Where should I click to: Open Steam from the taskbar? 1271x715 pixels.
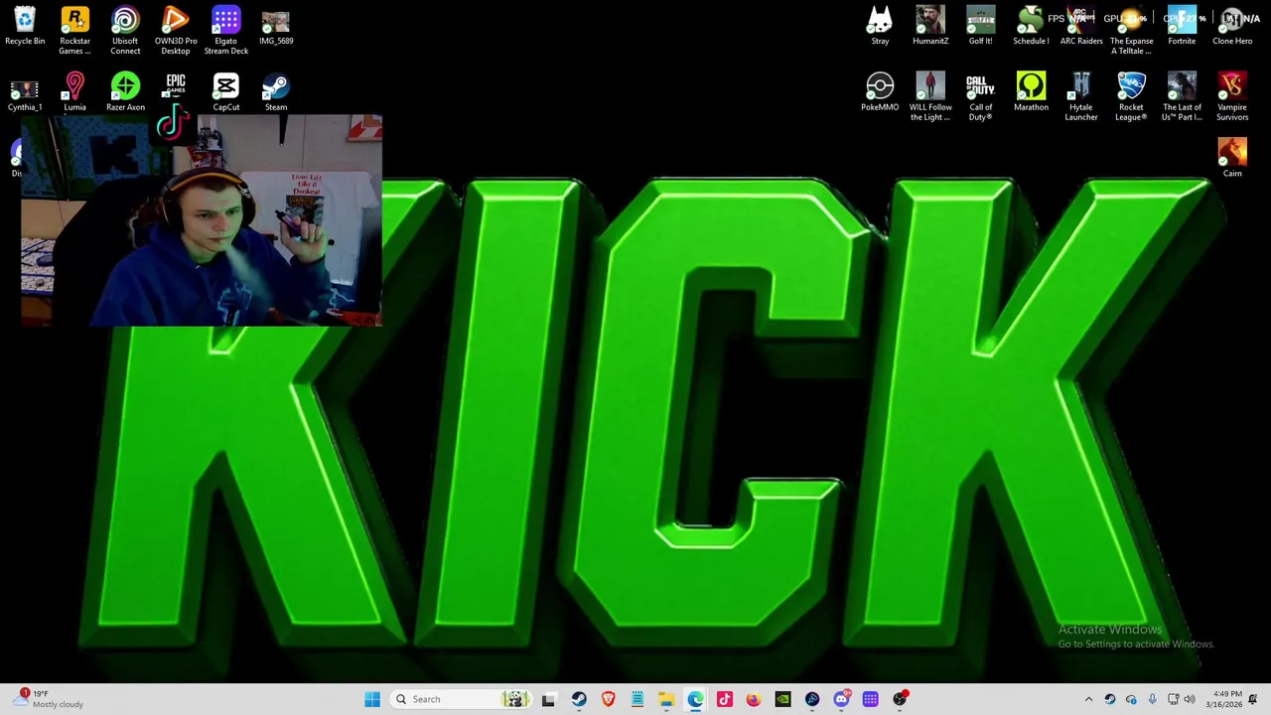tap(579, 699)
